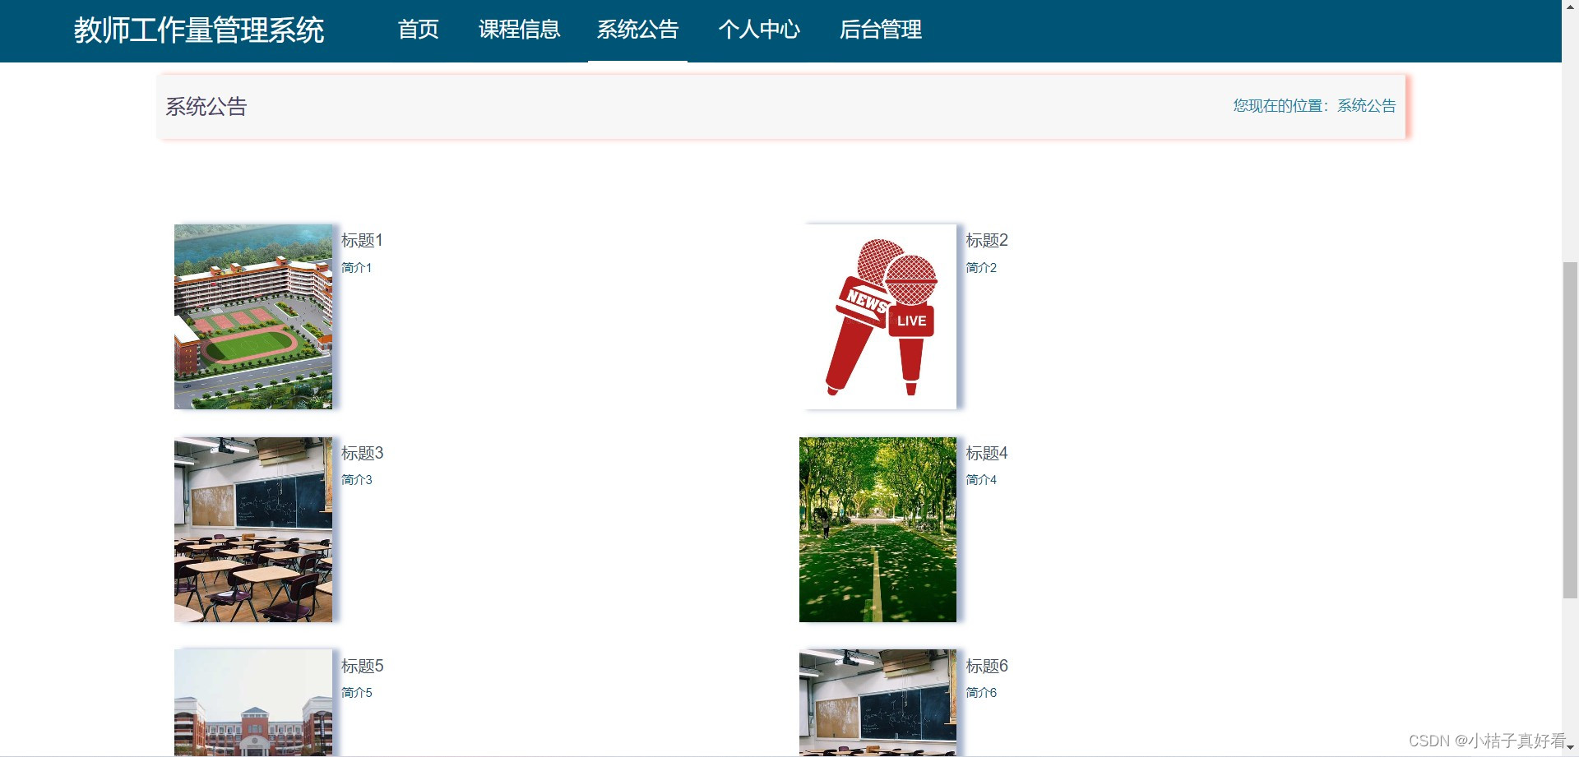1579x757 pixels.
Task: Click the 教师工作量管理系统 site title
Action: tap(199, 30)
